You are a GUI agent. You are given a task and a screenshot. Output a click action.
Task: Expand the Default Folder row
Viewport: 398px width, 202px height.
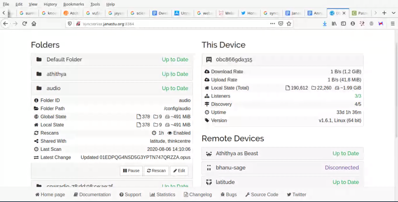pyautogui.click(x=111, y=60)
